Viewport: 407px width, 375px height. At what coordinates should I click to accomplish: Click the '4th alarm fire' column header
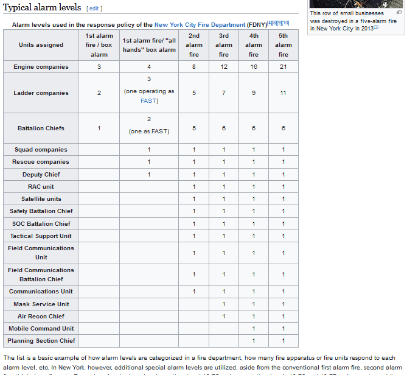pyautogui.click(x=254, y=45)
